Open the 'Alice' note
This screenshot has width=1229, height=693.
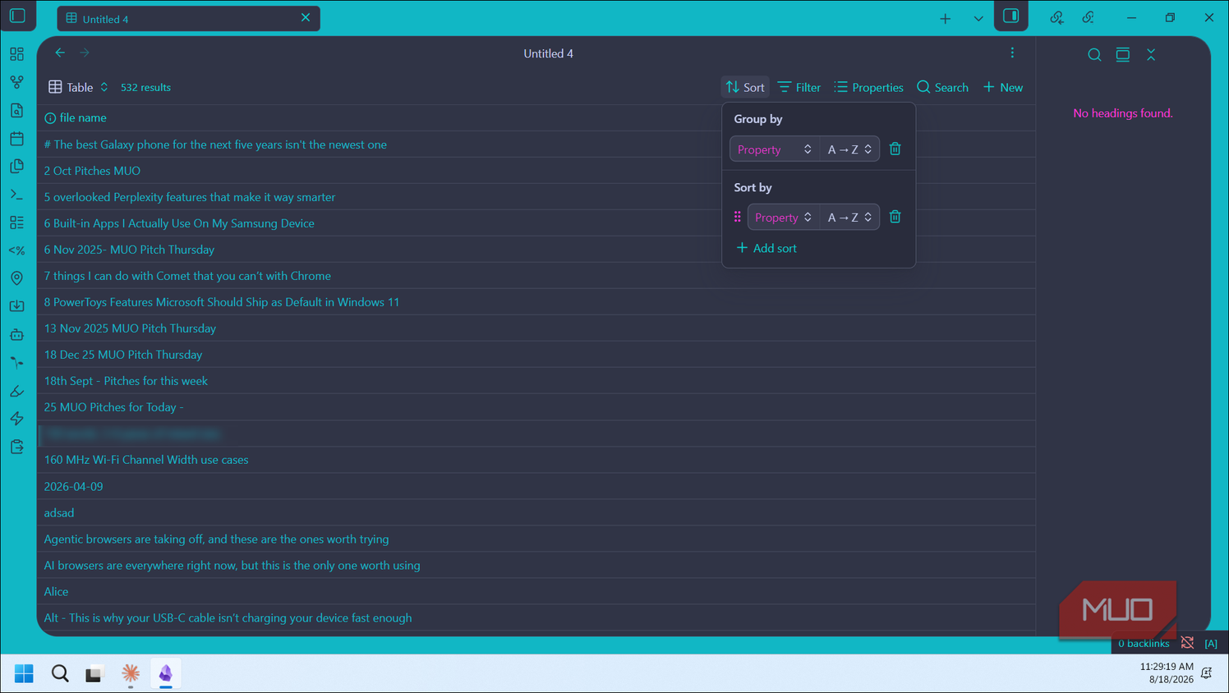tap(56, 591)
